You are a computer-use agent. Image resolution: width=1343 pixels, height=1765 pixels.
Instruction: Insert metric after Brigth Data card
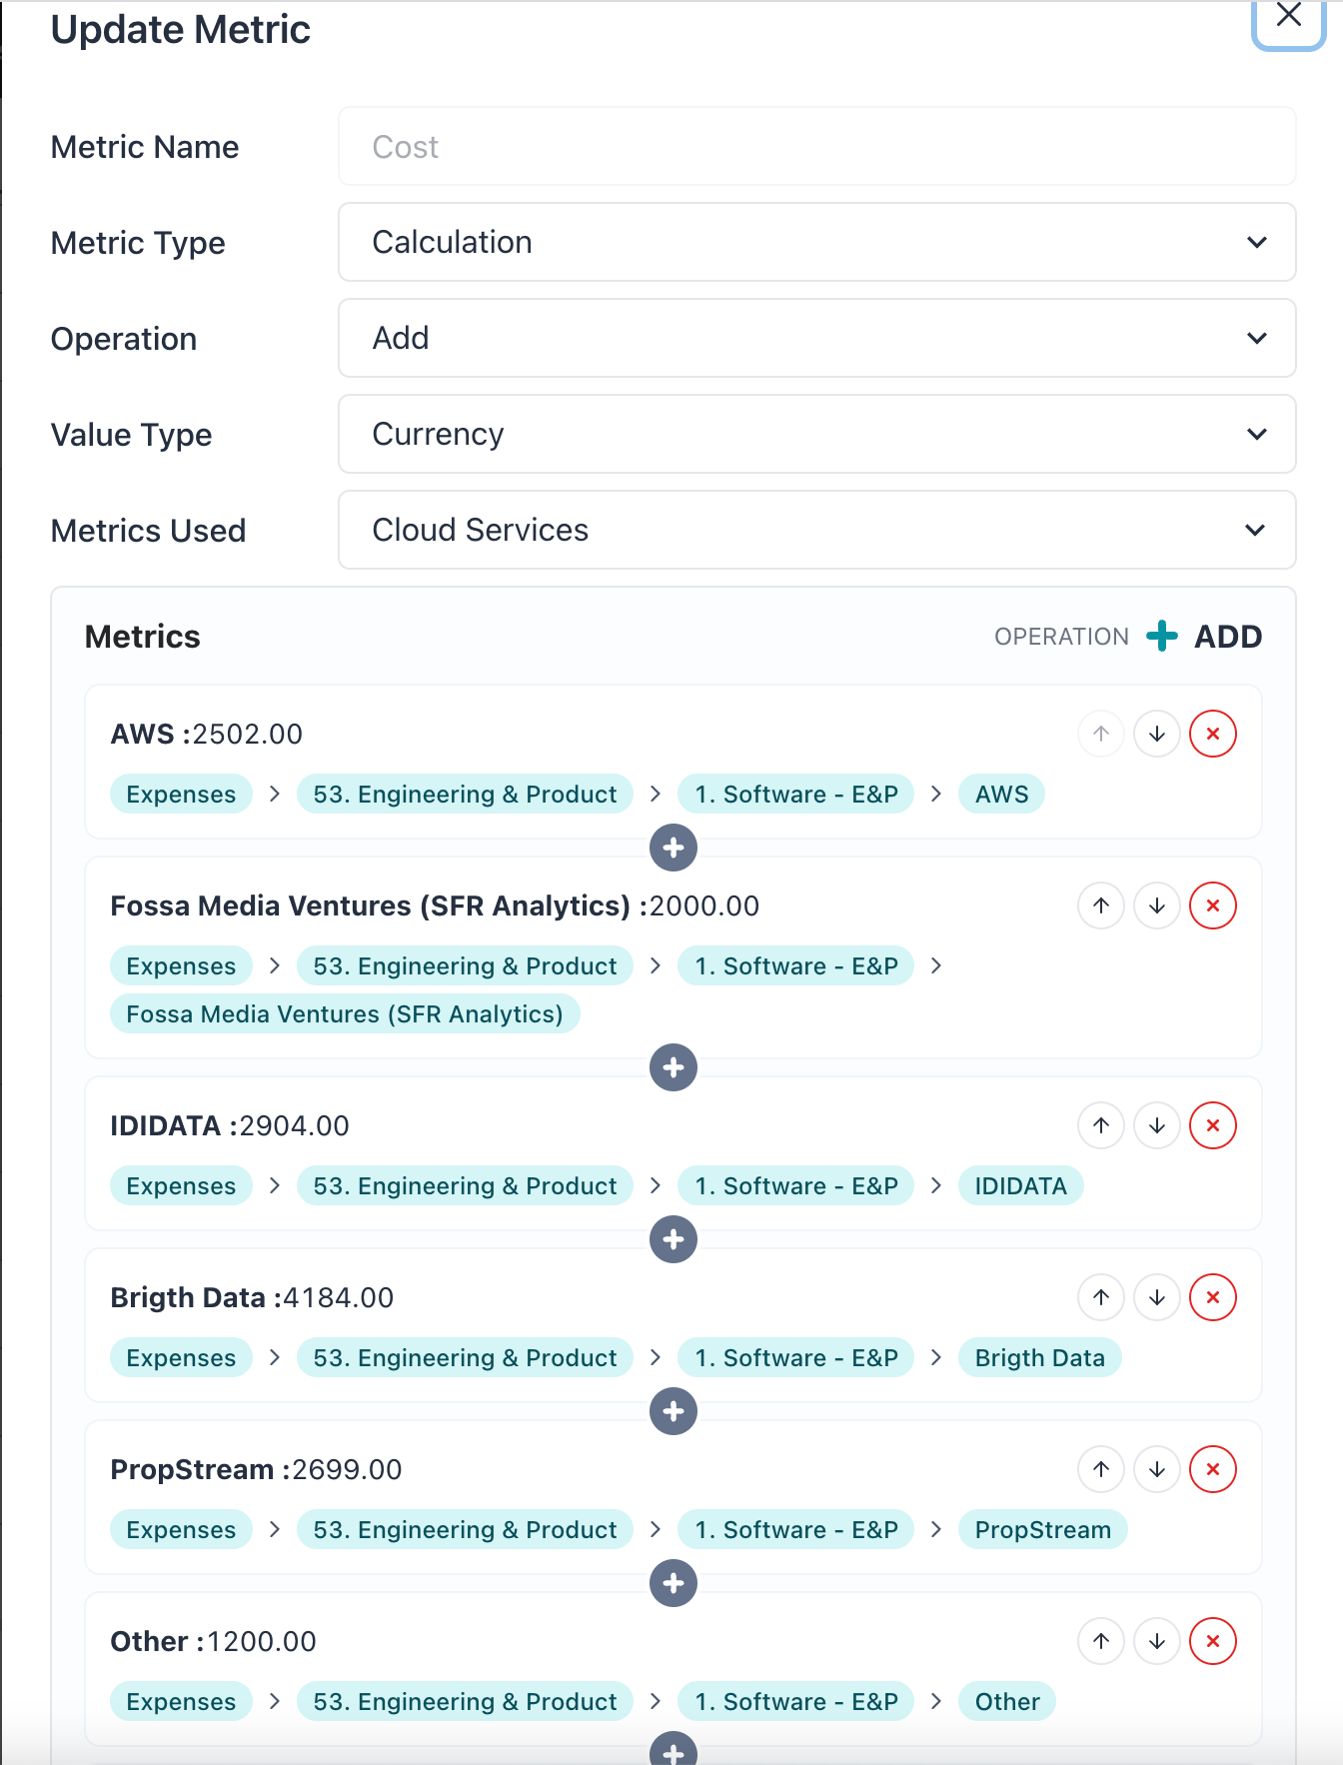pyautogui.click(x=673, y=1411)
